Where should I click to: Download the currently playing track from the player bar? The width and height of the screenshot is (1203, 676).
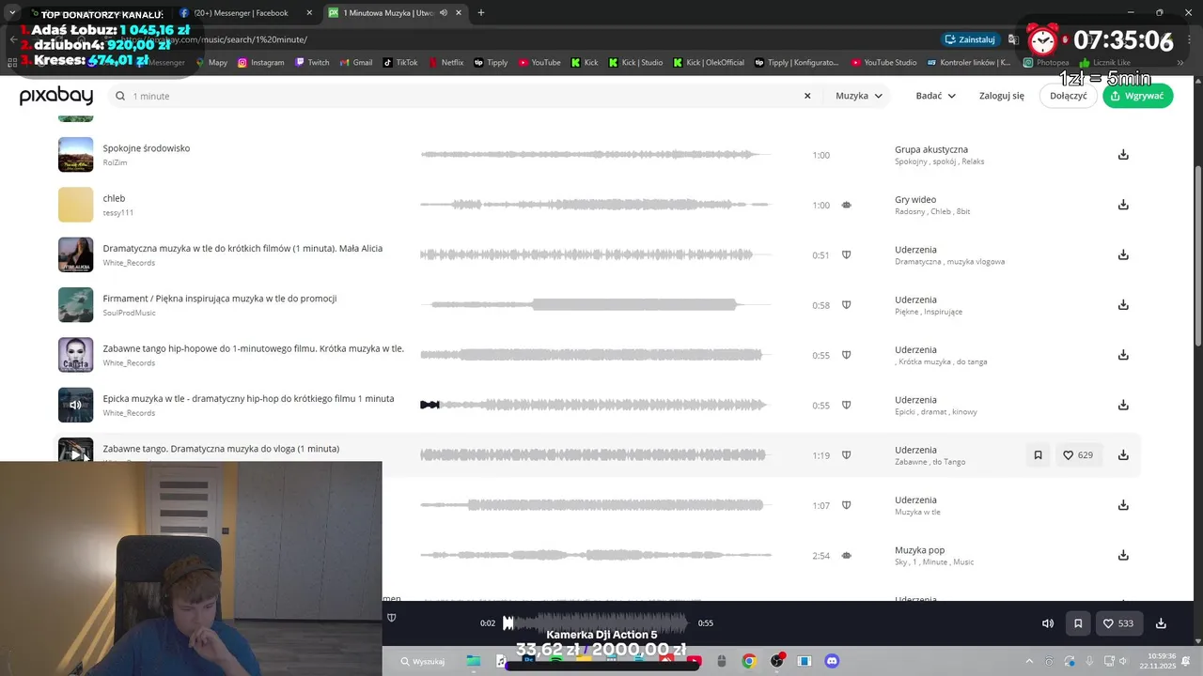coord(1161,623)
